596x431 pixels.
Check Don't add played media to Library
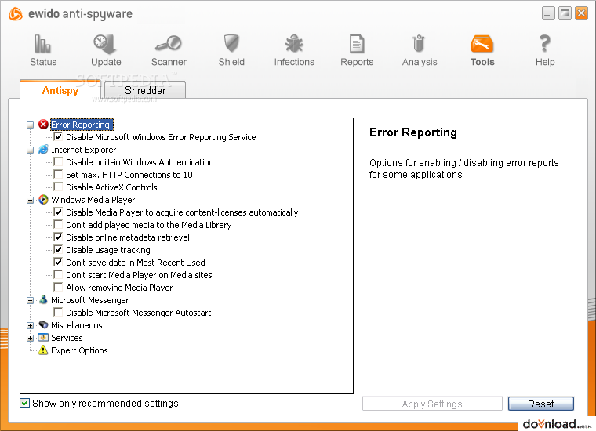58,224
